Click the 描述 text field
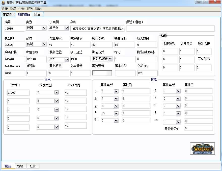Image resolution: width=222 pixels, height=171 pixels. click(x=170, y=29)
